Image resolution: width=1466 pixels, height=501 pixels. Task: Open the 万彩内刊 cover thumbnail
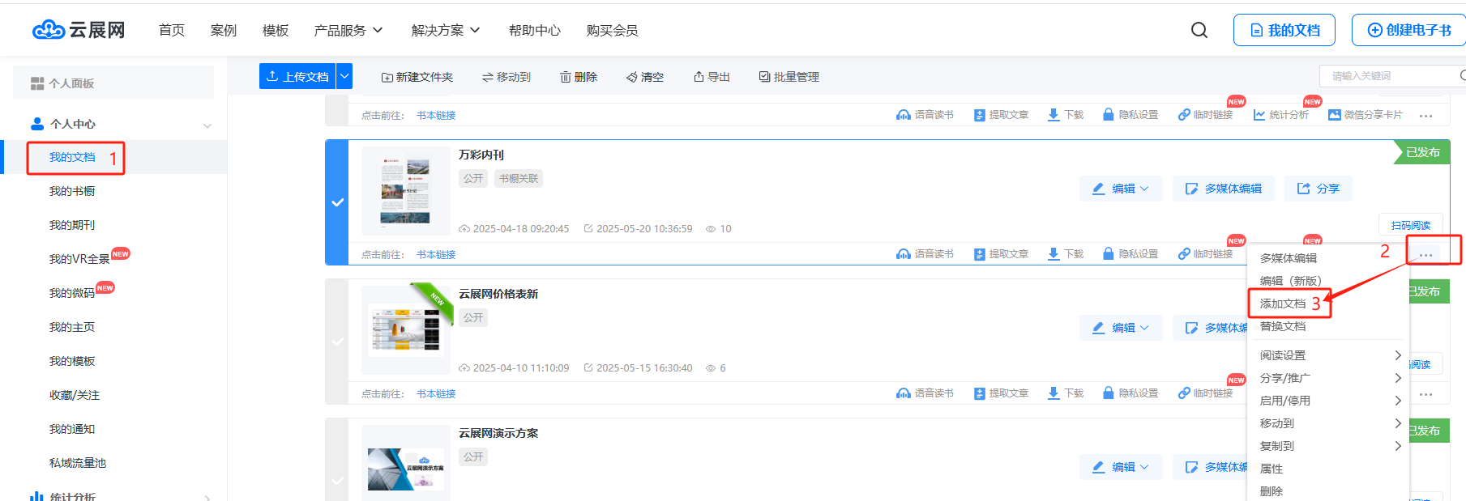[406, 191]
